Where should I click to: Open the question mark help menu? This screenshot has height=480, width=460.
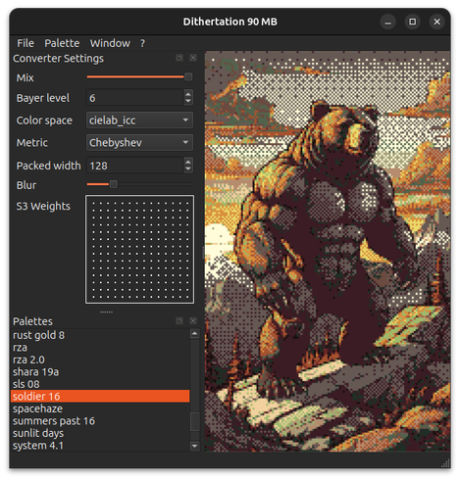pyautogui.click(x=142, y=43)
